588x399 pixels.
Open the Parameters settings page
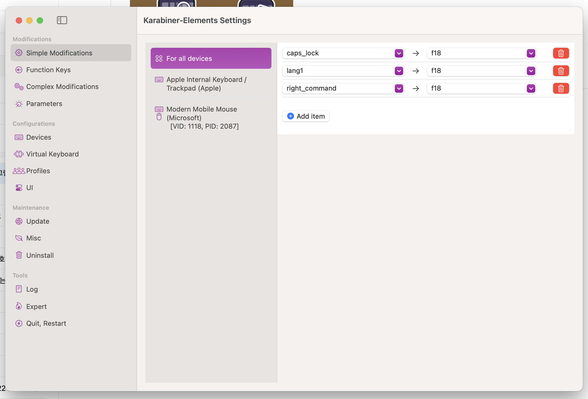coord(44,104)
